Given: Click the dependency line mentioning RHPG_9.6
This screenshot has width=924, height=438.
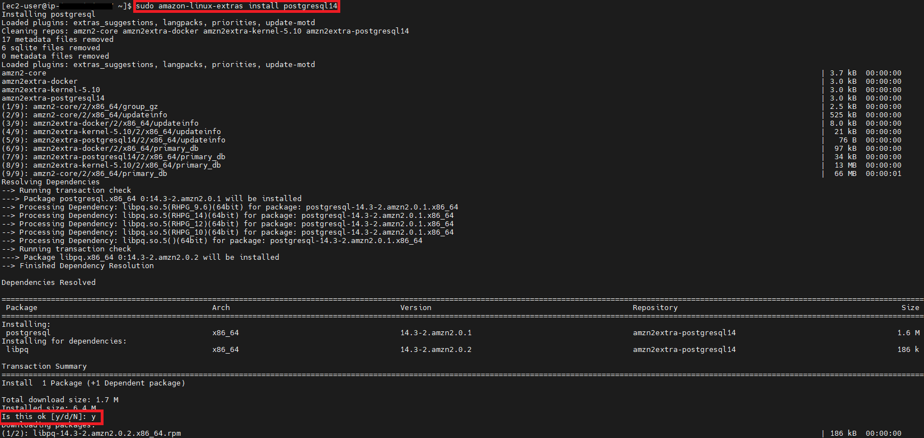Looking at the screenshot, I should [230, 207].
